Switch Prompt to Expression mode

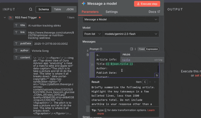click(152, 49)
